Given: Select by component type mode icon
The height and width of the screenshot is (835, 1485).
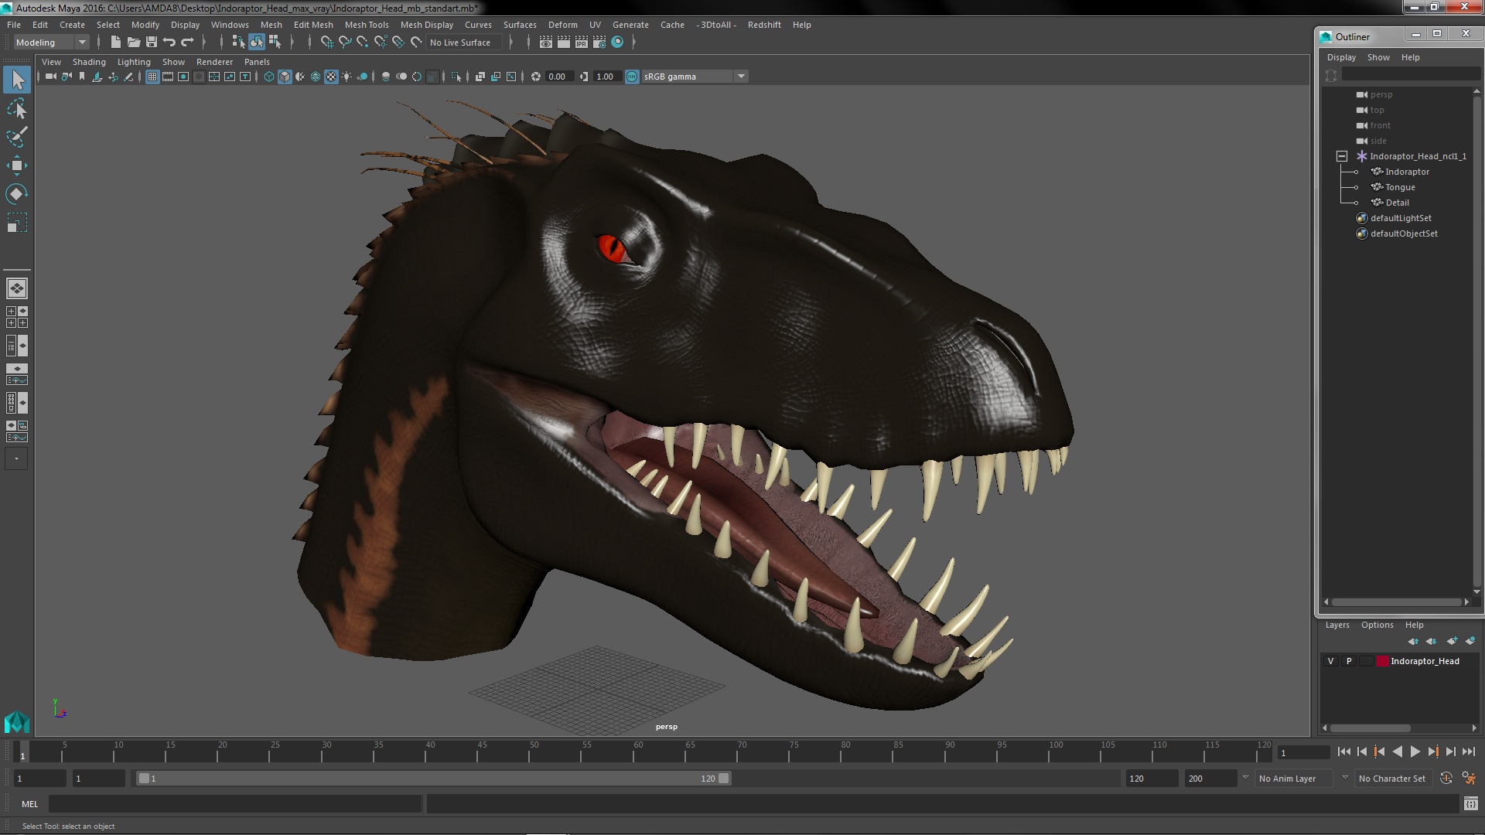Looking at the screenshot, I should (x=275, y=43).
